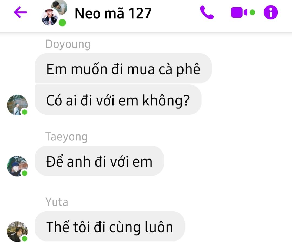Start a voice call with the phone icon
Image resolution: width=292 pixels, height=251 pixels.
(x=207, y=12)
